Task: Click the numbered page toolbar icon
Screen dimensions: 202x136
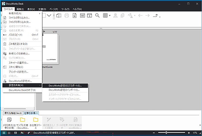Action: (x=89, y=16)
